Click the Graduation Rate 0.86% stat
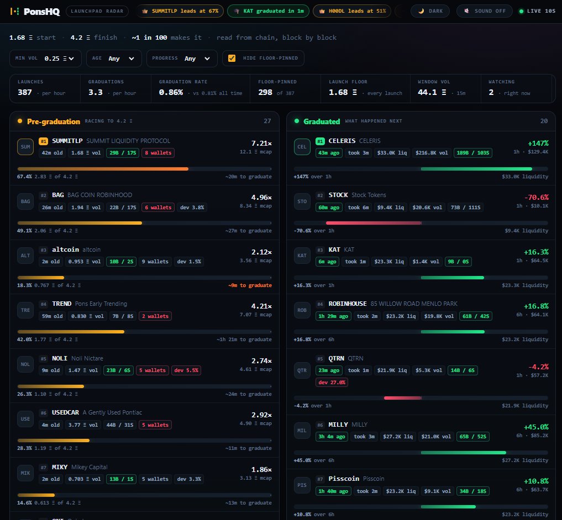 click(x=201, y=88)
